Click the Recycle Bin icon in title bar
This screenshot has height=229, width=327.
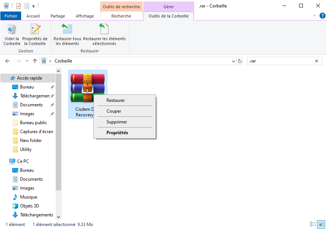(6, 6)
